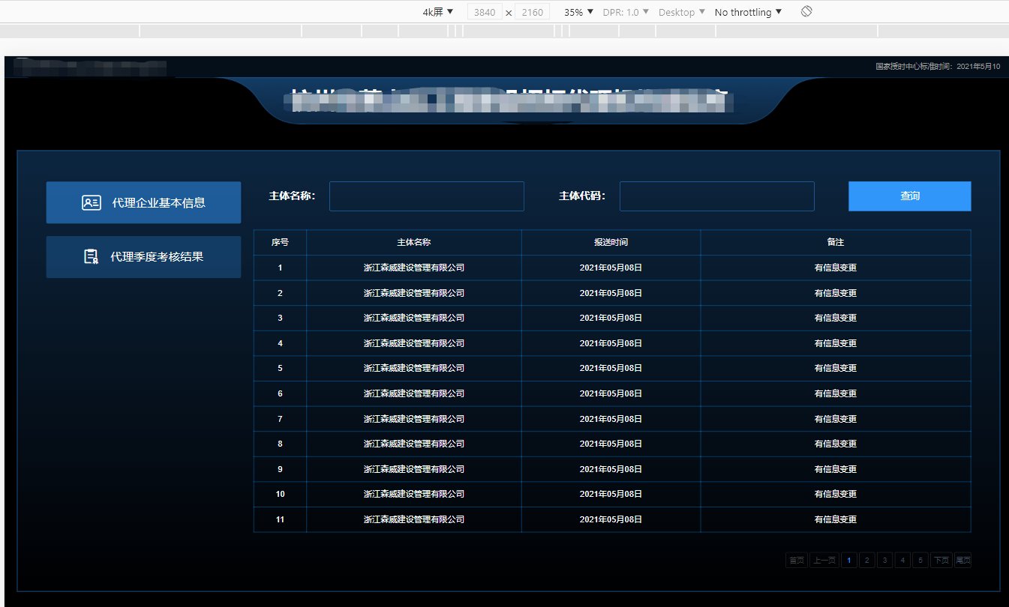Open the DPR: 1.0 dropdown

[626, 12]
